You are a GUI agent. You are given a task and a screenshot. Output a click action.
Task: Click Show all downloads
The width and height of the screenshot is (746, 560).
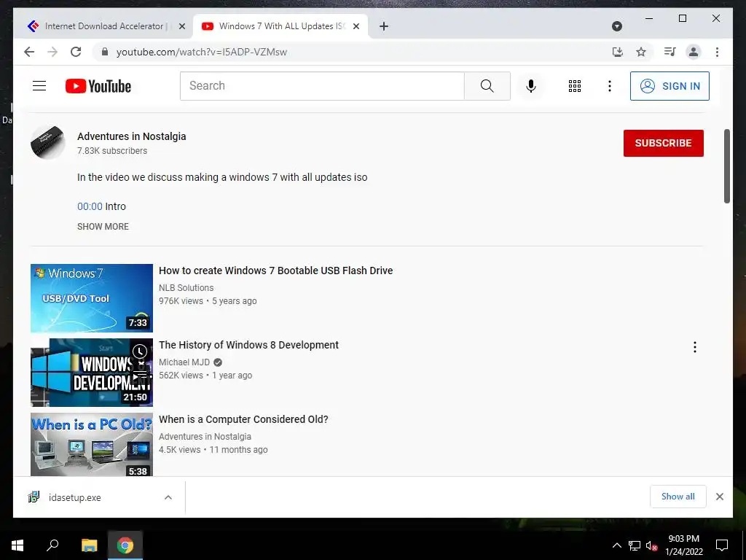point(678,497)
